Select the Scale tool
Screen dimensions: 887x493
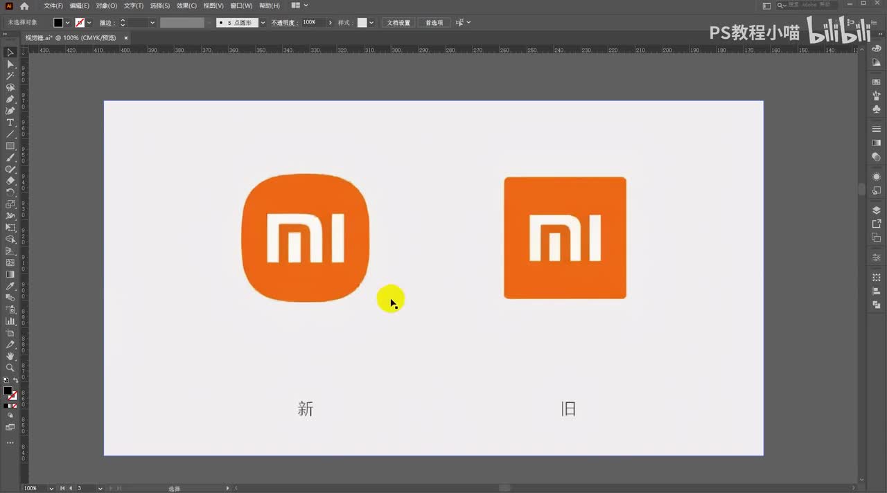(x=10, y=204)
